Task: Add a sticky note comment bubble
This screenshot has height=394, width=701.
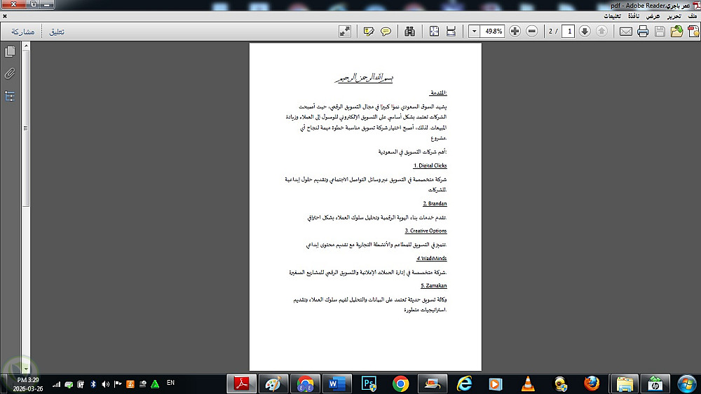Action: click(x=386, y=32)
